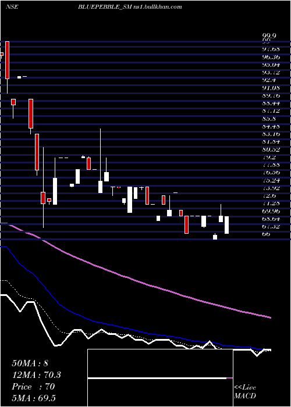
Task: Click the 12MA : 70.3 readout
Action: pyautogui.click(x=36, y=375)
